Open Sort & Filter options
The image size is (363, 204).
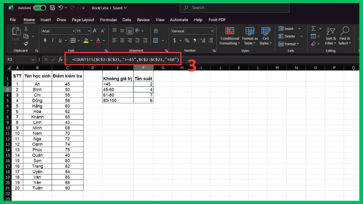330,36
